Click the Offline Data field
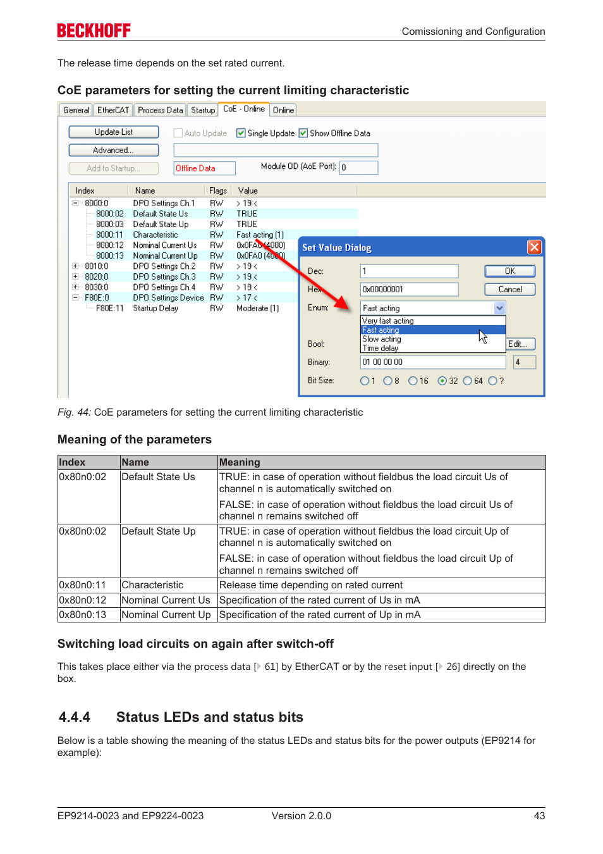603x854 pixels. [205, 168]
